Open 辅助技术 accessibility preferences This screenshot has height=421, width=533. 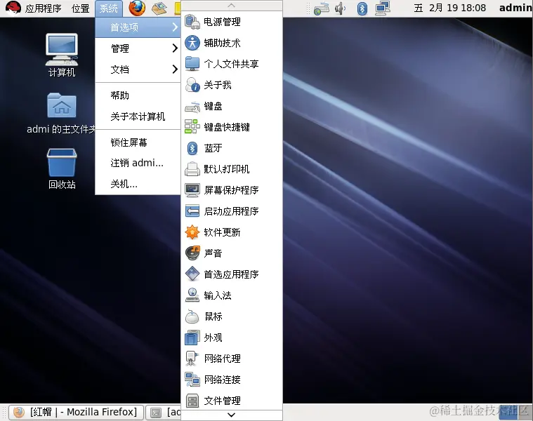click(232, 43)
